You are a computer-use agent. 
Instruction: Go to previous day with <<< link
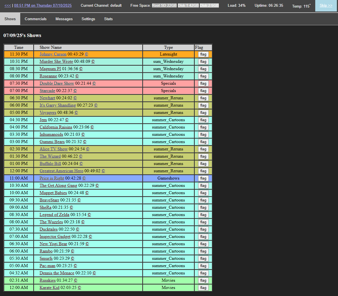click(x=8, y=5)
